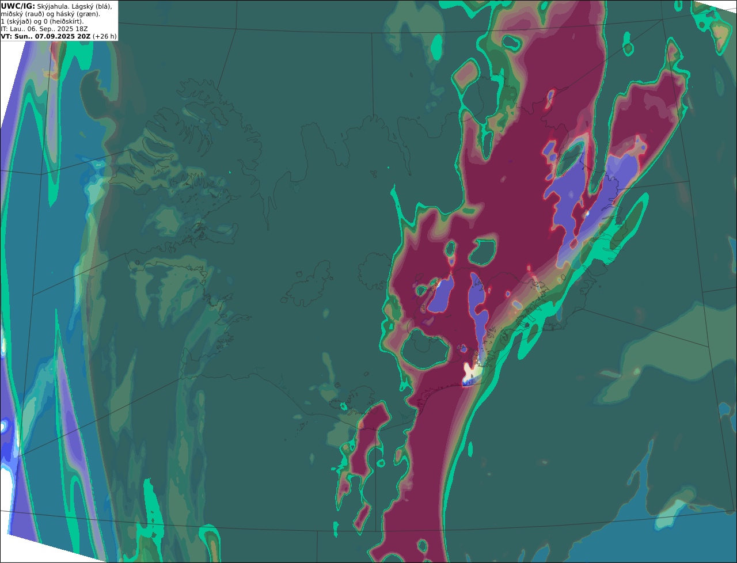Click the 'UWC/IG: Skýjahula' title line

[56, 6]
